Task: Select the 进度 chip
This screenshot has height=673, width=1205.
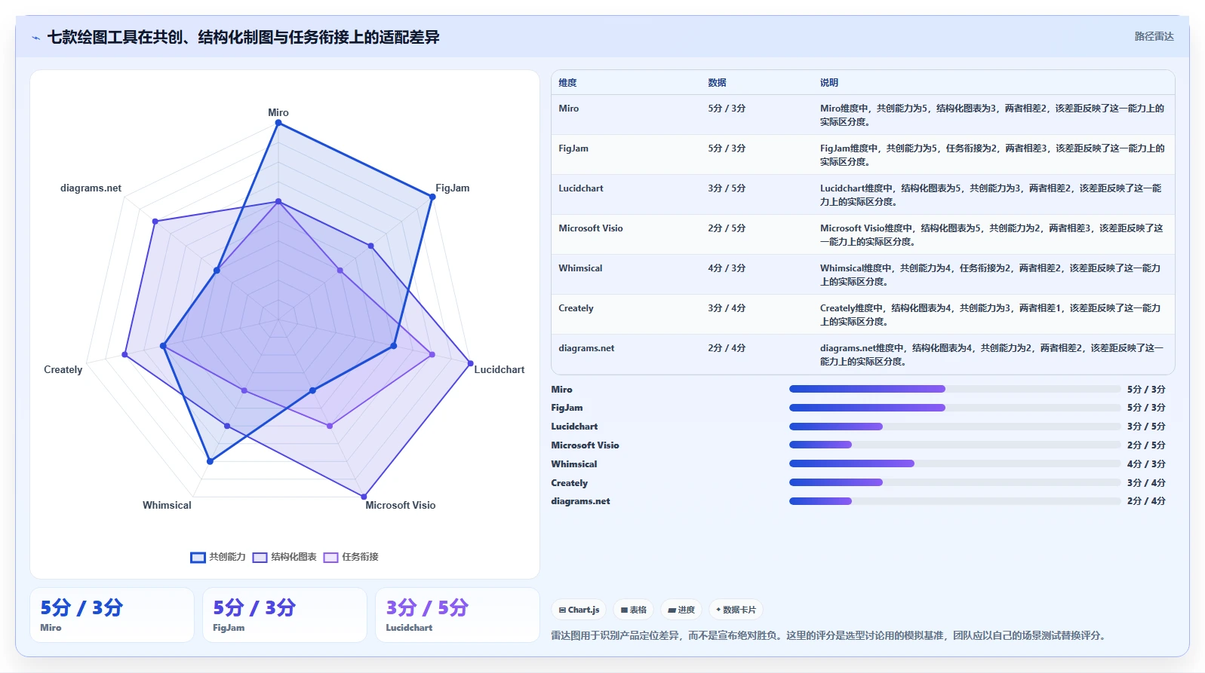Action: pos(681,610)
